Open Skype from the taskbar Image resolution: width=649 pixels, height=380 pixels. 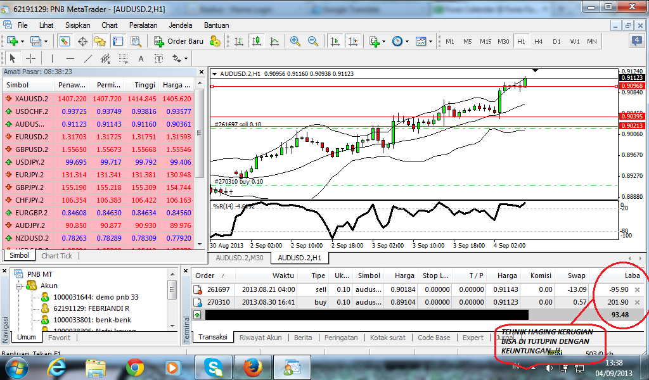coord(213,367)
